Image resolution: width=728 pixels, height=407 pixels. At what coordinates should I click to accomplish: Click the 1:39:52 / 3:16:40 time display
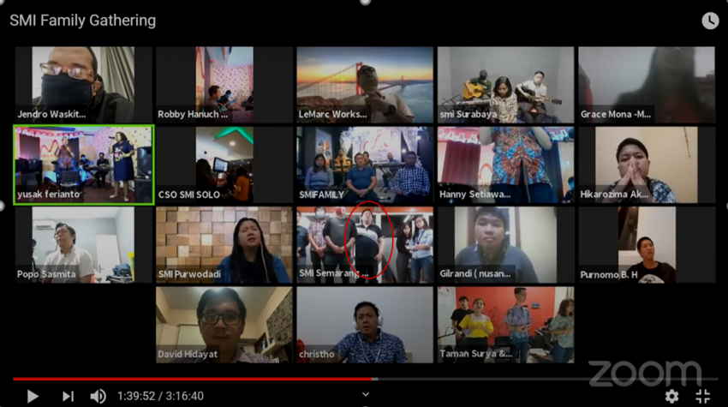click(x=160, y=396)
